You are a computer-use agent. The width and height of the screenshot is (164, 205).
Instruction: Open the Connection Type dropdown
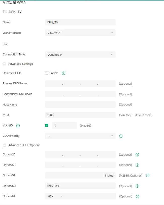pos(80,55)
